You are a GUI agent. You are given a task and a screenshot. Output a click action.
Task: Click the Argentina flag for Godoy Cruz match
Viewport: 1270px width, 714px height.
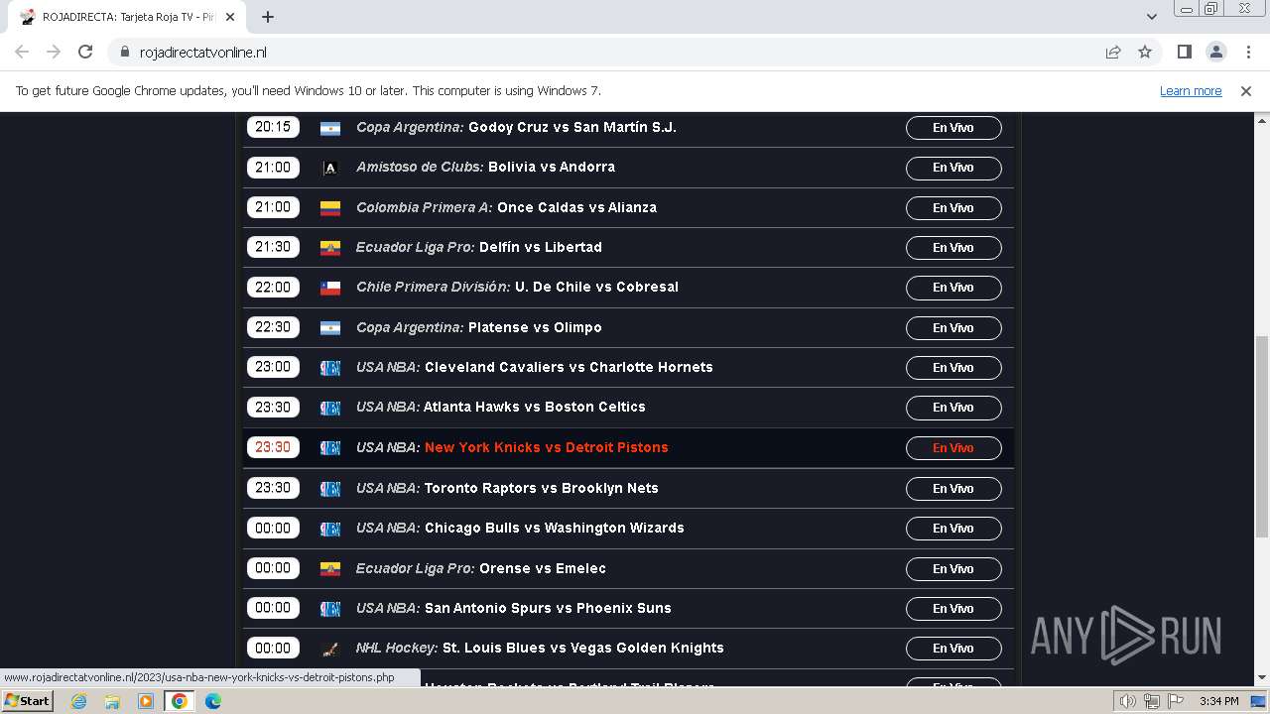[330, 128]
